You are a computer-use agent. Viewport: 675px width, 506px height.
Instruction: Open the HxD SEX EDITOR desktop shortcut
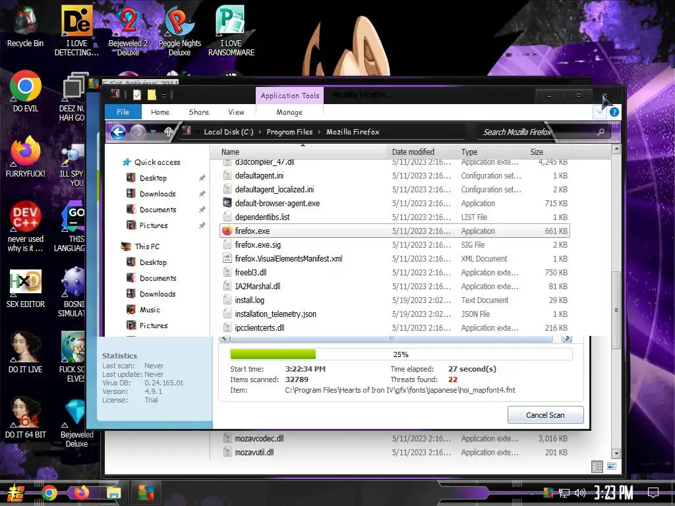(26, 287)
